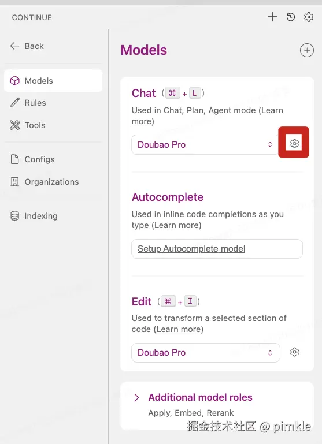322x444 pixels.
Task: Follow Learn more link under Edit
Action: point(179,329)
